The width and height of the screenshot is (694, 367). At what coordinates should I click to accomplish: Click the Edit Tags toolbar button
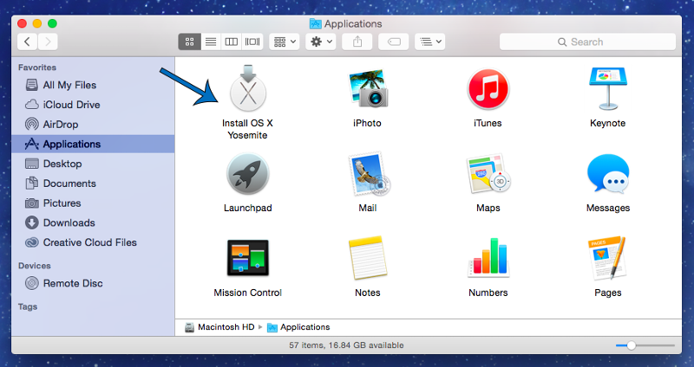pyautogui.click(x=394, y=42)
